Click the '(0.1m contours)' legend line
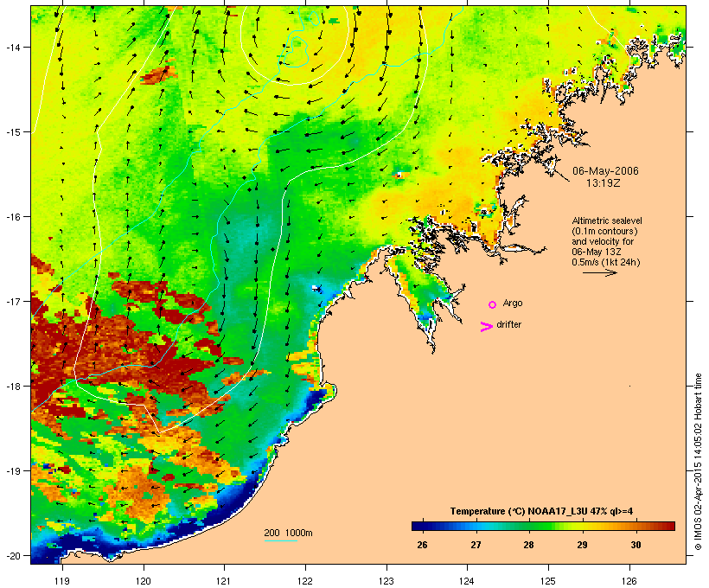The image size is (709, 588). coord(604,231)
